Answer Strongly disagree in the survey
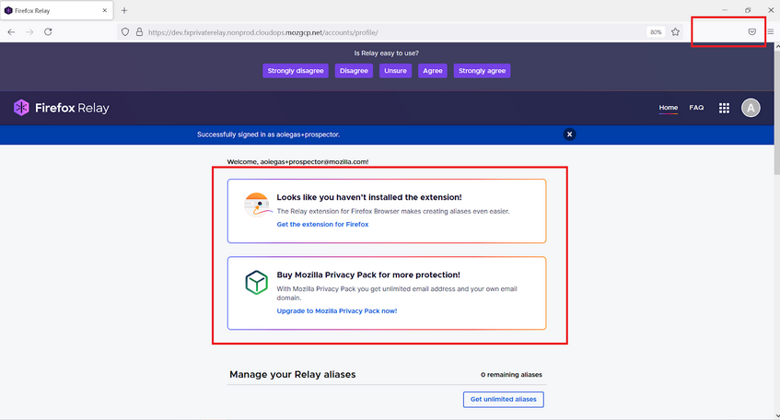Screen dimensions: 780x420 296,71
